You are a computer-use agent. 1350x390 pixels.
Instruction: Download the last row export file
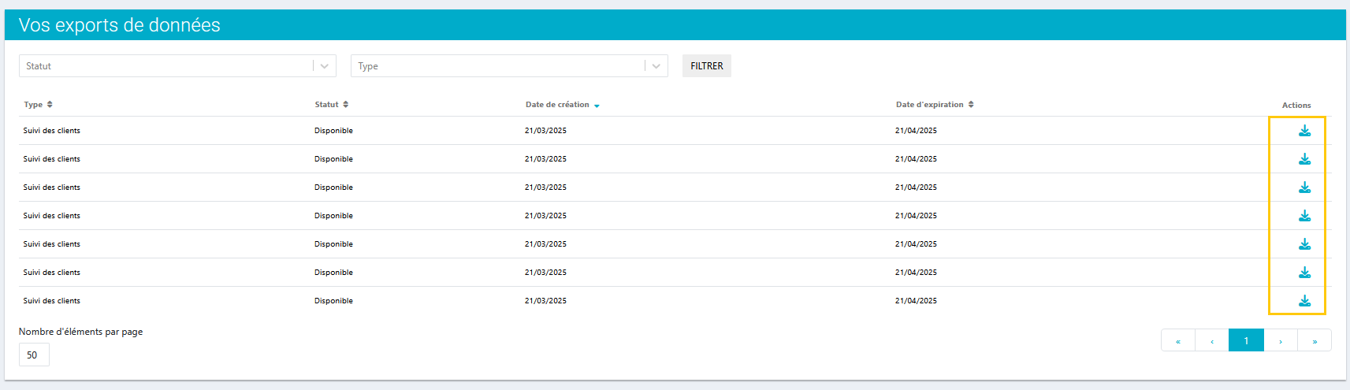click(x=1304, y=301)
